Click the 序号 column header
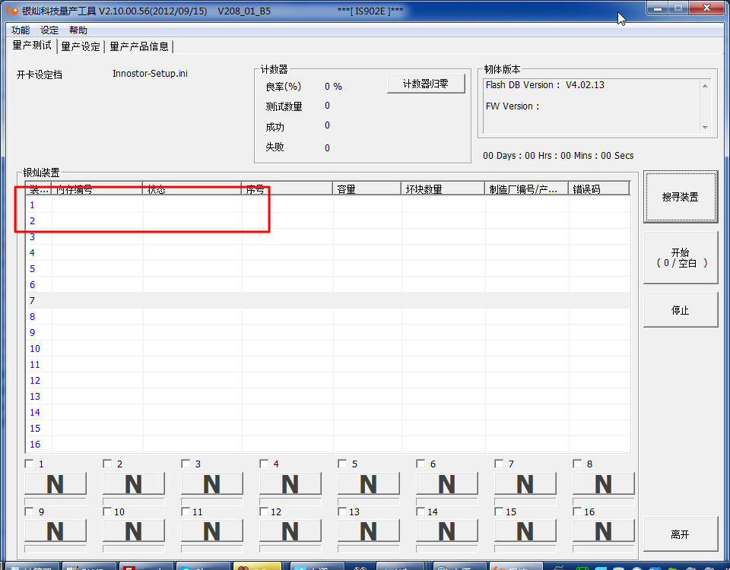The height and width of the screenshot is (570, 730). 287,189
